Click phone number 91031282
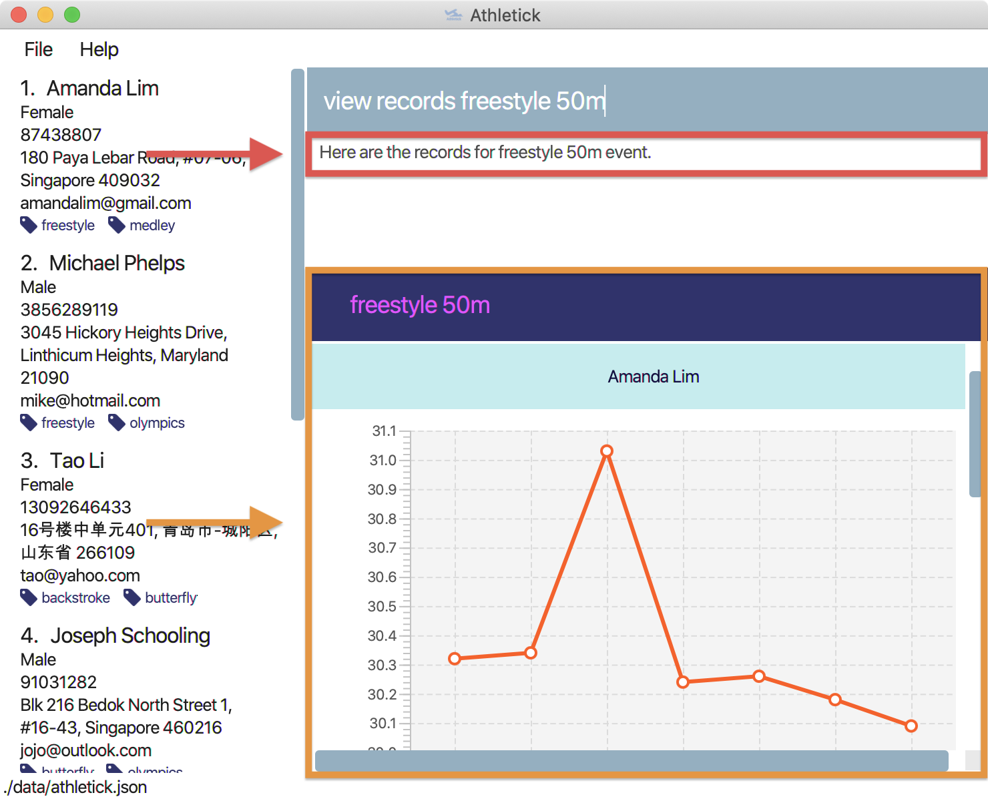This screenshot has height=801, width=988. click(x=59, y=682)
